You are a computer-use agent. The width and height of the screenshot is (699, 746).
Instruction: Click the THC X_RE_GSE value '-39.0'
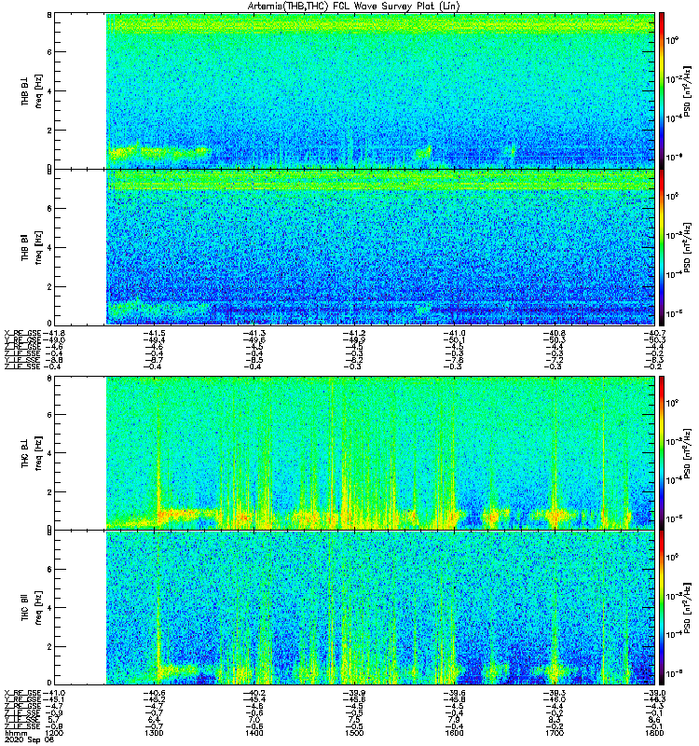654,693
